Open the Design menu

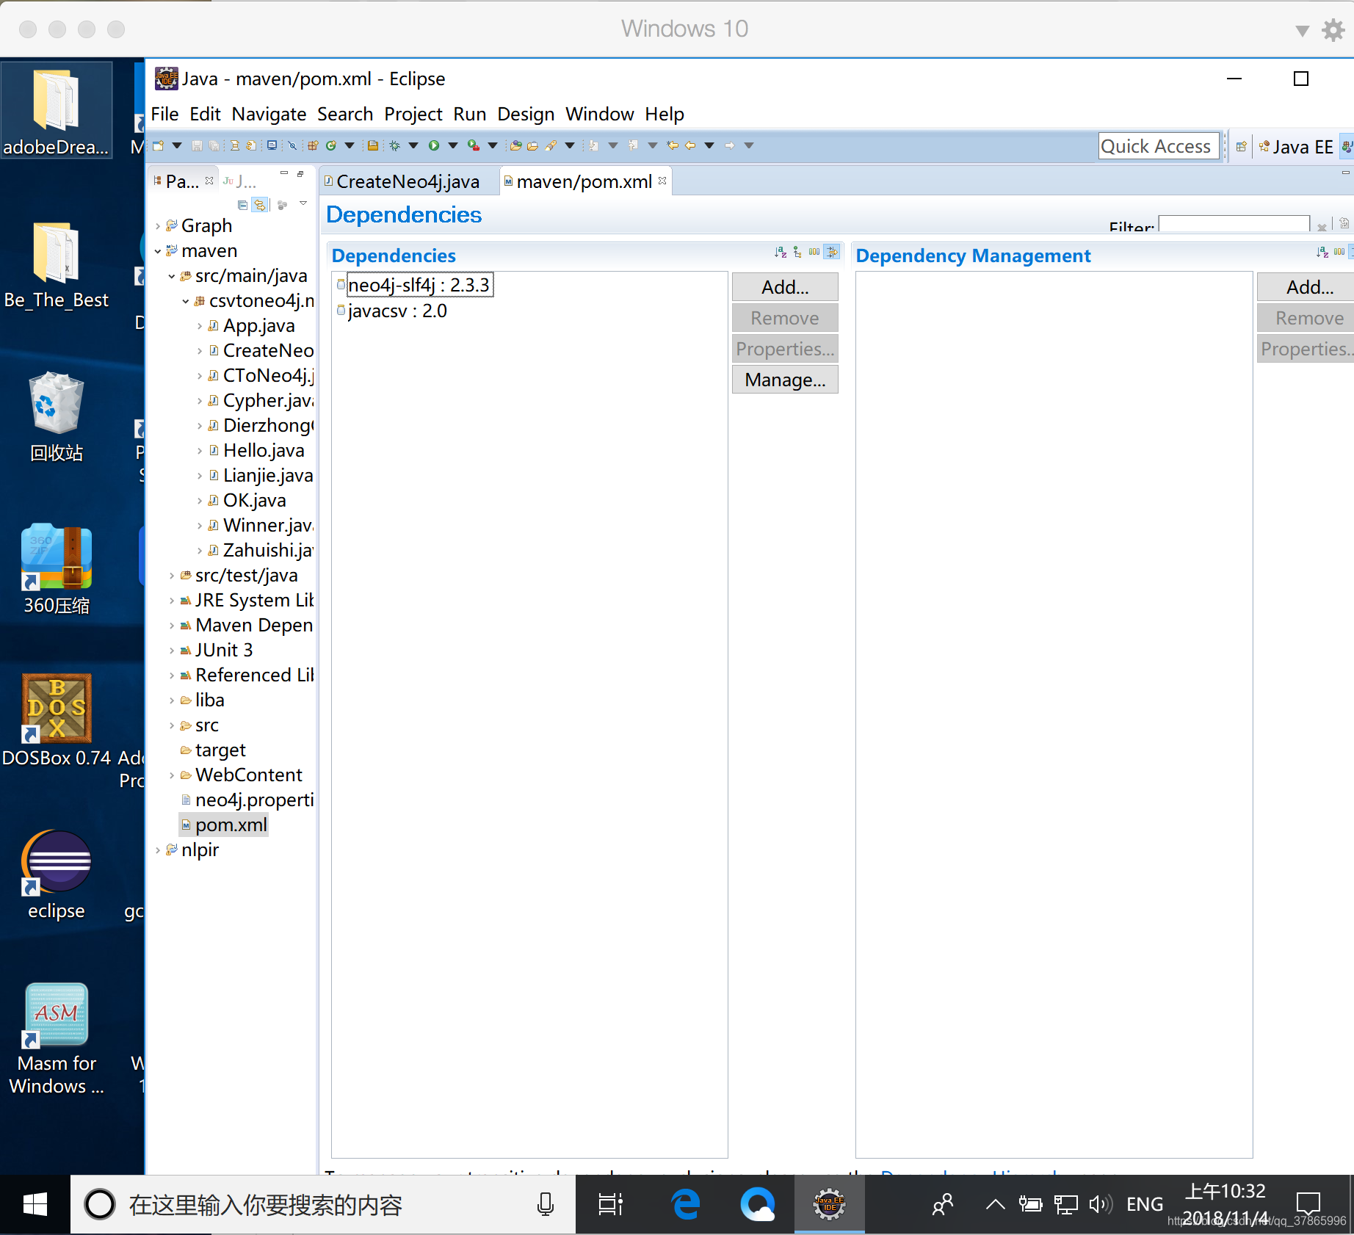pos(526,114)
